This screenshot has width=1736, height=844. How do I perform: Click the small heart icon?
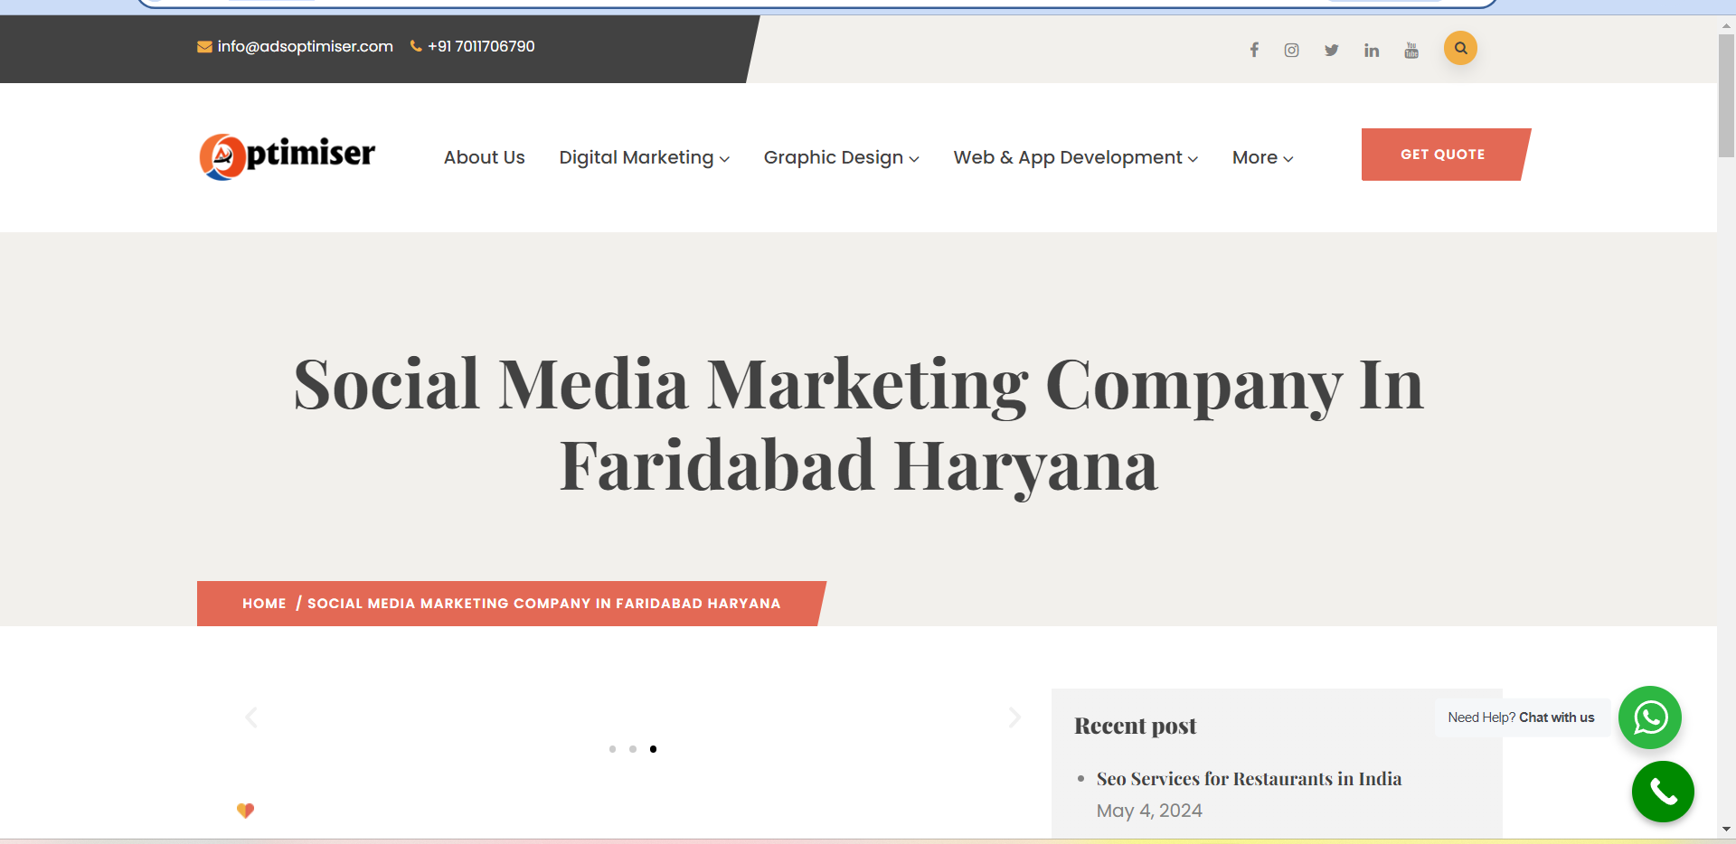point(245,810)
